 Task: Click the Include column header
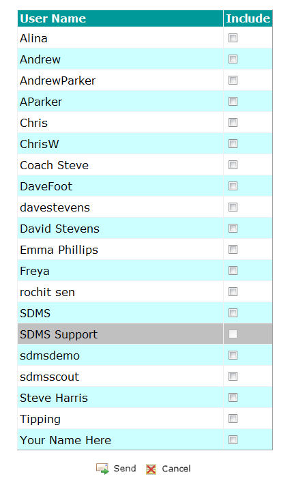coord(248,18)
